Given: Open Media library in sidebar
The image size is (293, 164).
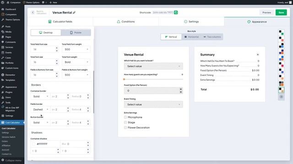Looking at the screenshot, I should pyautogui.click(x=8, y=32).
